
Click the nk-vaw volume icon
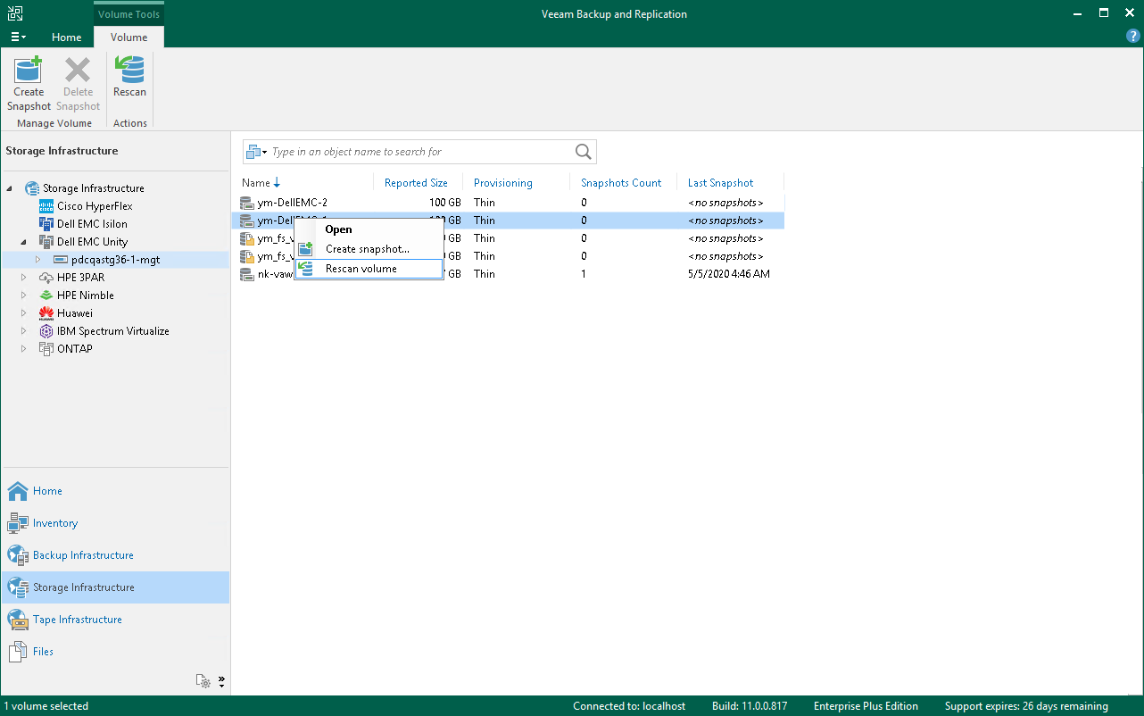tap(247, 274)
